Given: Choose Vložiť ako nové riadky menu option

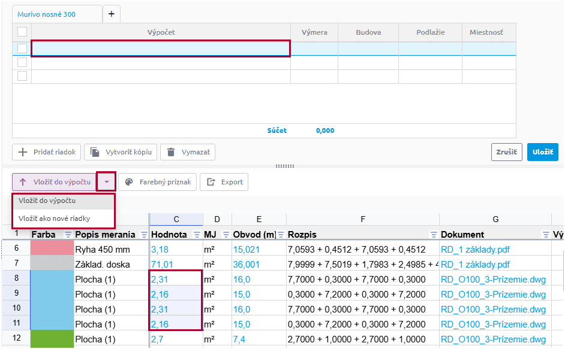Looking at the screenshot, I should 54,218.
